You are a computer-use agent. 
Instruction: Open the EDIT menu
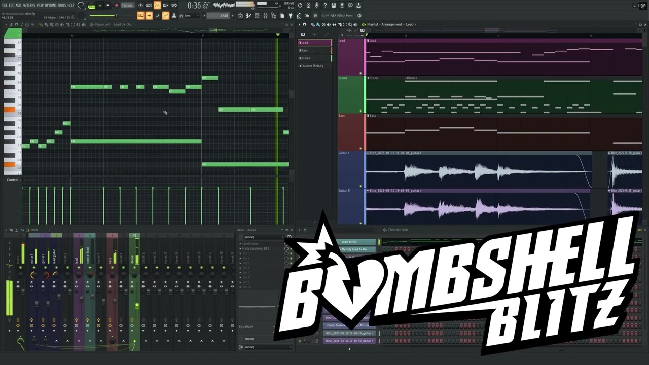coord(12,5)
